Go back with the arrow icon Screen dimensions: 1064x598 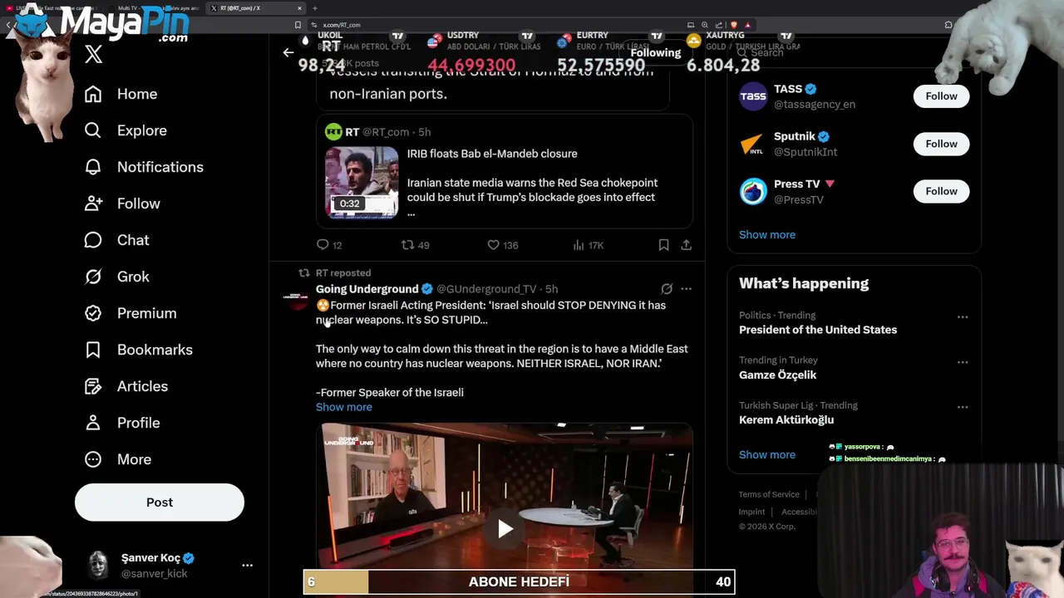tap(288, 52)
